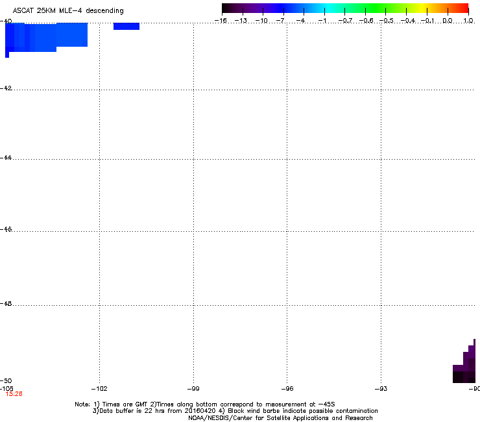Click the NOAA/NESDIS credit line
The width and height of the screenshot is (480, 422).
tap(280, 418)
